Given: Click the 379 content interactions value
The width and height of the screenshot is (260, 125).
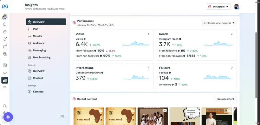Looking at the screenshot, I should 81,78.
